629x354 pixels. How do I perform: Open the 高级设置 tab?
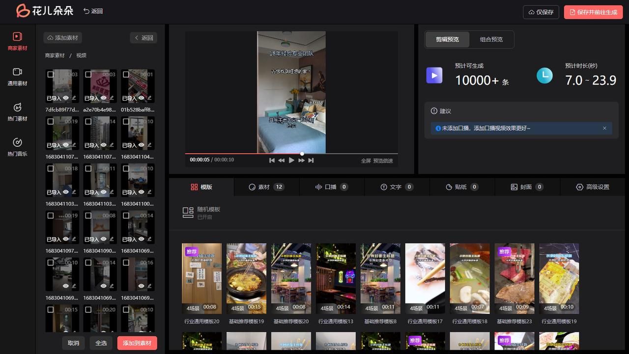click(x=593, y=187)
